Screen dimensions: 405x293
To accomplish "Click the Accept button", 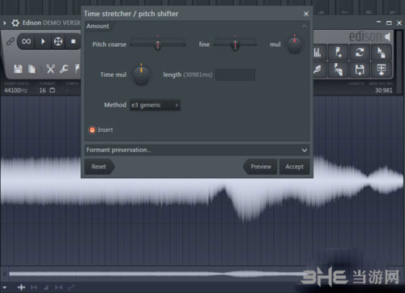I will [295, 167].
